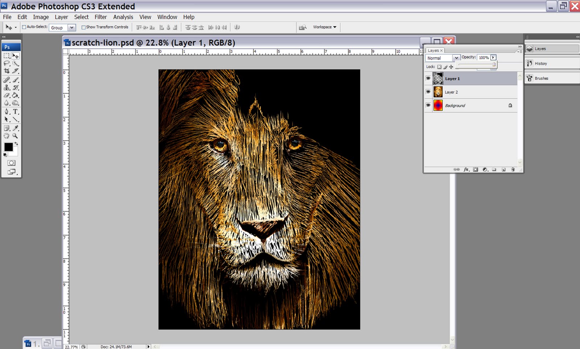Select the Crop tool
This screenshot has height=349, width=580.
7,71
